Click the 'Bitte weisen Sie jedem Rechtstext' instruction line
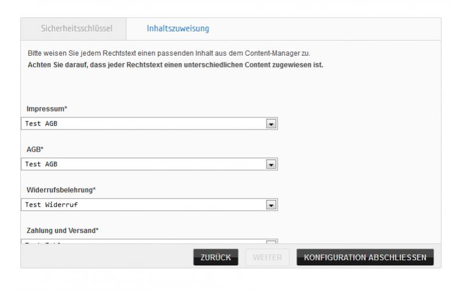The image size is (452, 291). coord(168,53)
